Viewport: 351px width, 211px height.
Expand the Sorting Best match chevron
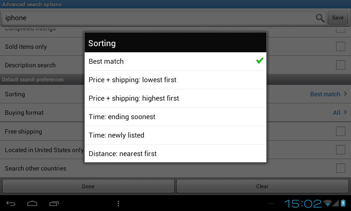tap(345, 94)
